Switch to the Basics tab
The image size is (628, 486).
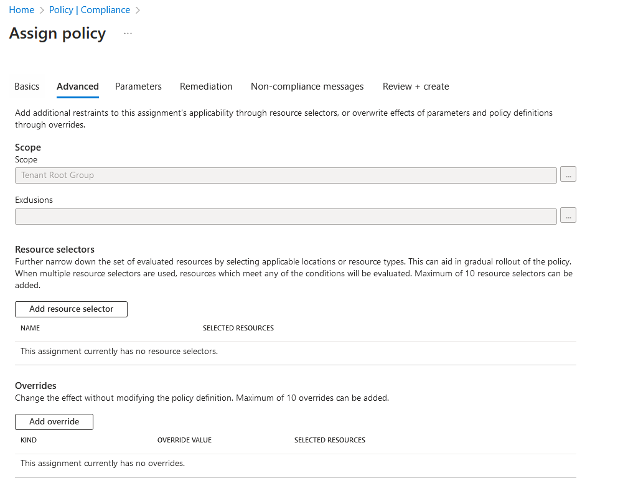coord(26,86)
